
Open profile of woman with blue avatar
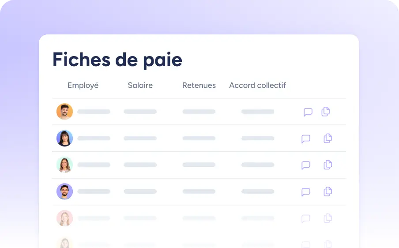click(x=64, y=138)
